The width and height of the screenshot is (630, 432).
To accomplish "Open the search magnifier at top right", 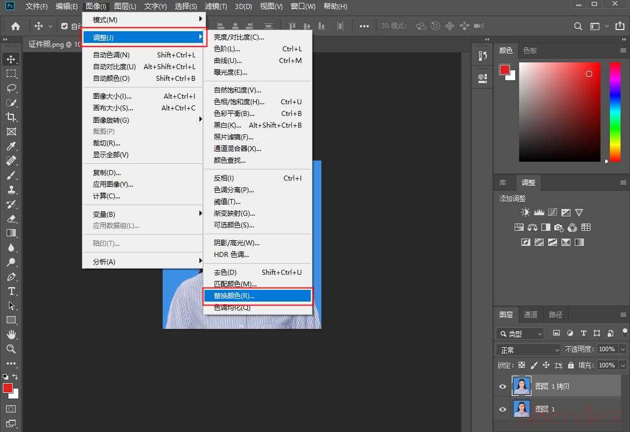I will (578, 26).
